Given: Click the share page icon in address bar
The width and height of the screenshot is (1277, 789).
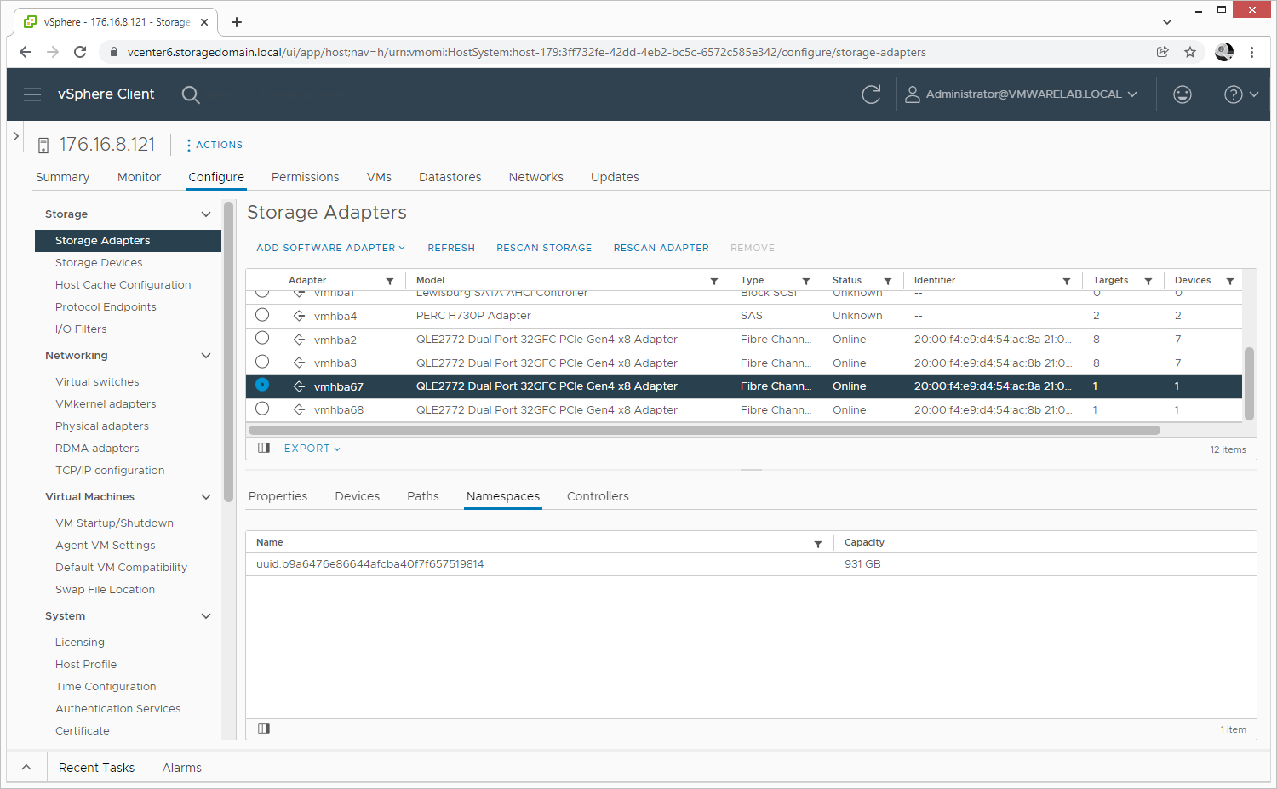Looking at the screenshot, I should 1163,52.
